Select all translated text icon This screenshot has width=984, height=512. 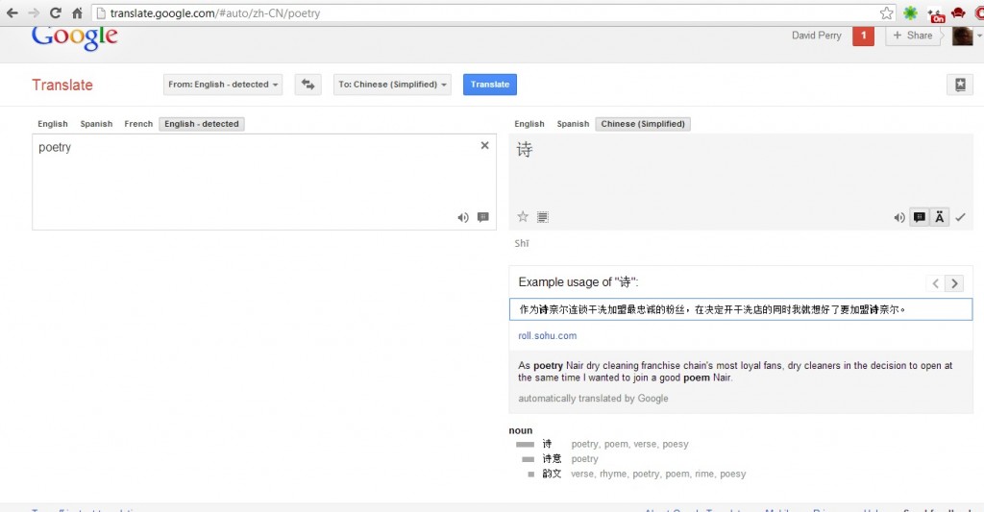pos(543,217)
